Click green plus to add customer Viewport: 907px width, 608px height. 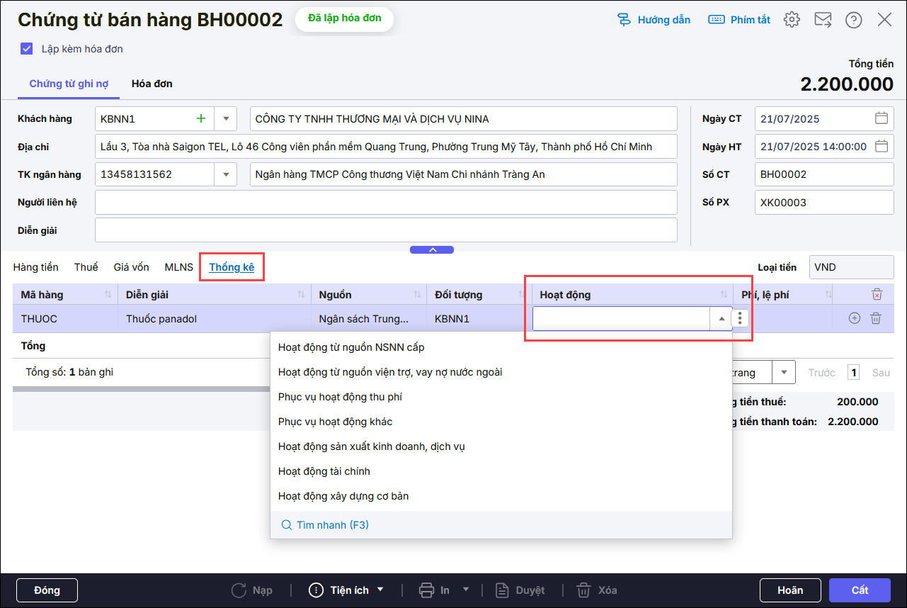(x=201, y=118)
